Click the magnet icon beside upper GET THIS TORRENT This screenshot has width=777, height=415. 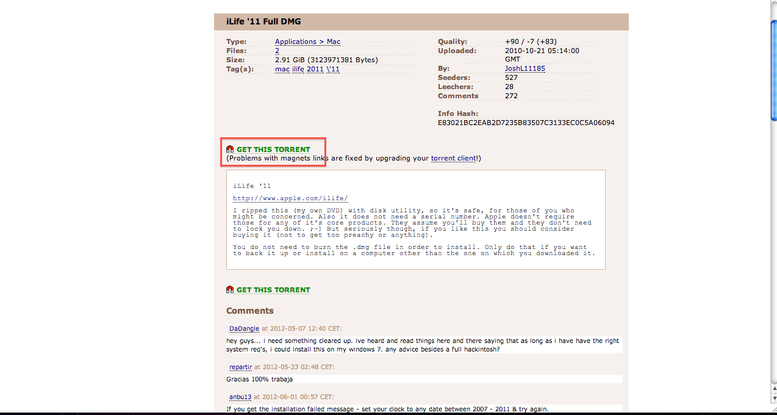point(230,149)
